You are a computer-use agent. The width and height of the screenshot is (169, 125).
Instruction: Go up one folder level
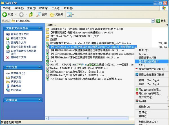tap(31, 15)
